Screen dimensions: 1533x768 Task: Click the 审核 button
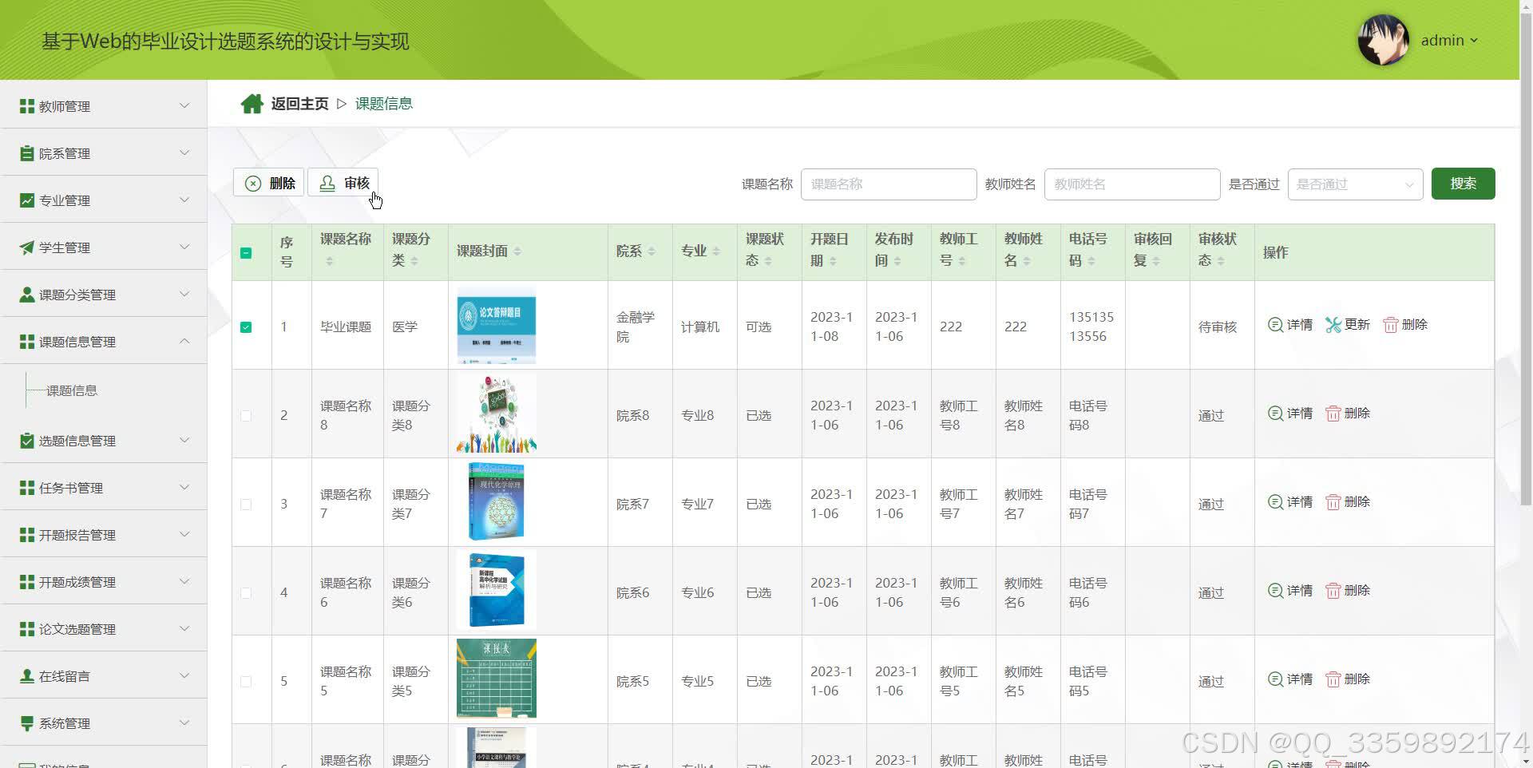pyautogui.click(x=343, y=183)
